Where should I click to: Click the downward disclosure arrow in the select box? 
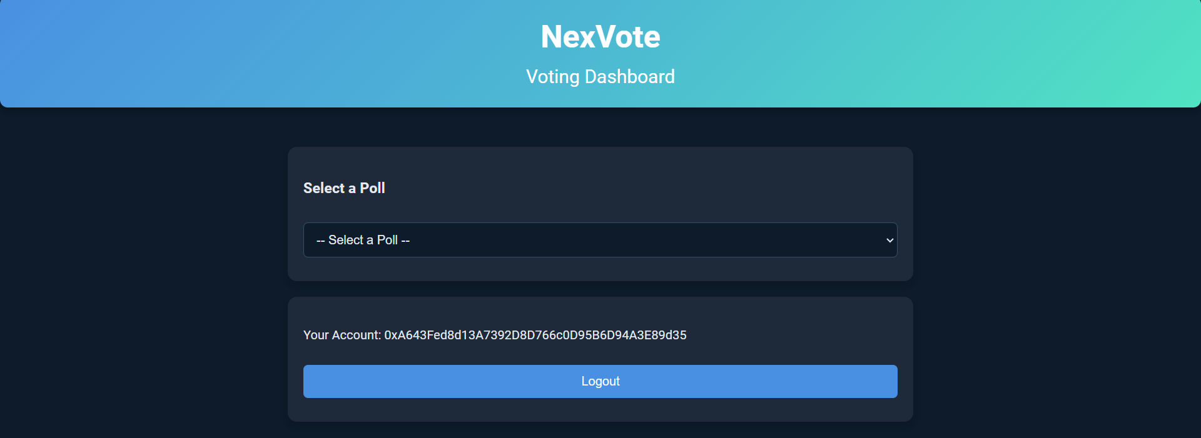click(x=889, y=240)
